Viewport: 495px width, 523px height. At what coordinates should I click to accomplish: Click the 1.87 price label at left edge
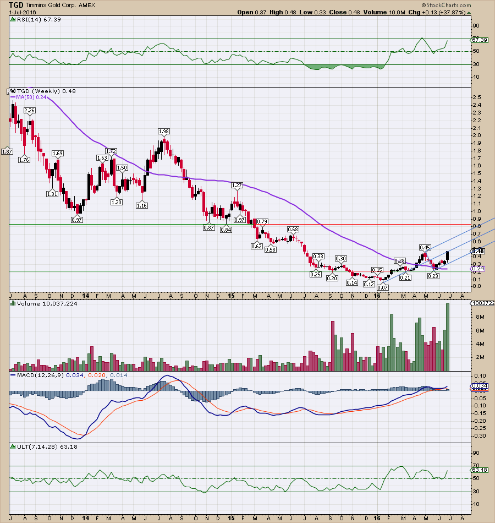(7, 152)
